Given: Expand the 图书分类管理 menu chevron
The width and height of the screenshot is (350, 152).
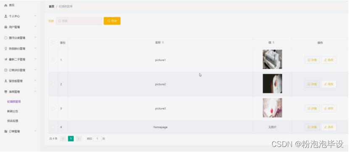Looking at the screenshot, I should 35,37.
